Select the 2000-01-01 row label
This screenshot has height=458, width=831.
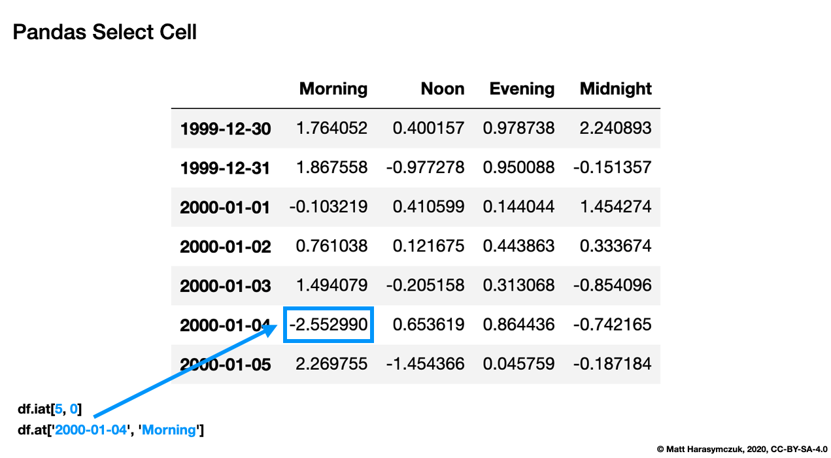click(226, 206)
